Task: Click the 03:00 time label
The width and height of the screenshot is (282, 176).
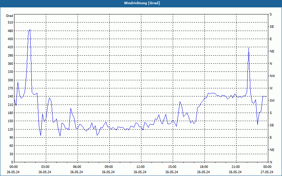Action: (x=45, y=167)
